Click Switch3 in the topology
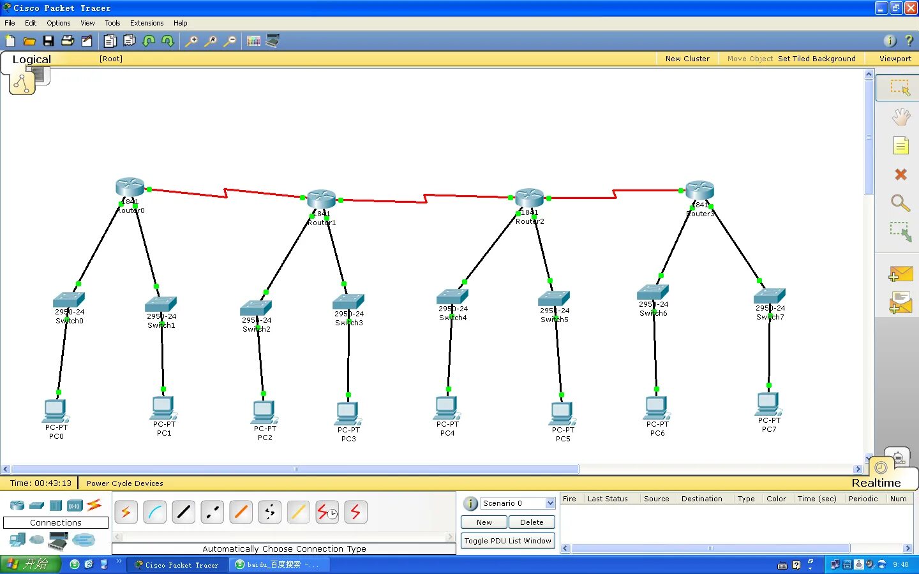 click(348, 302)
